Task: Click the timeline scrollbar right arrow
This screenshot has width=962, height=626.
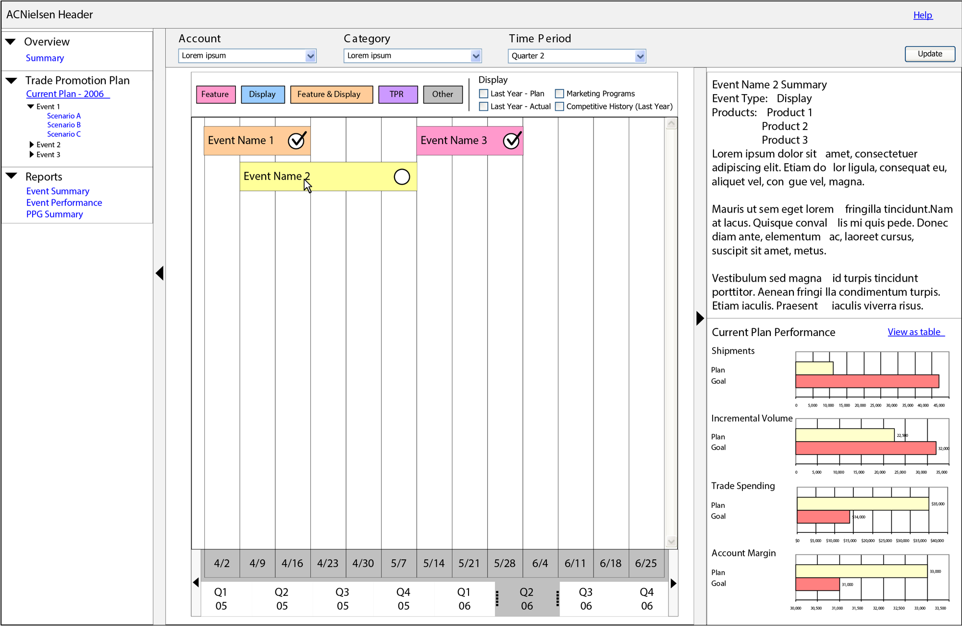Action: tap(673, 582)
